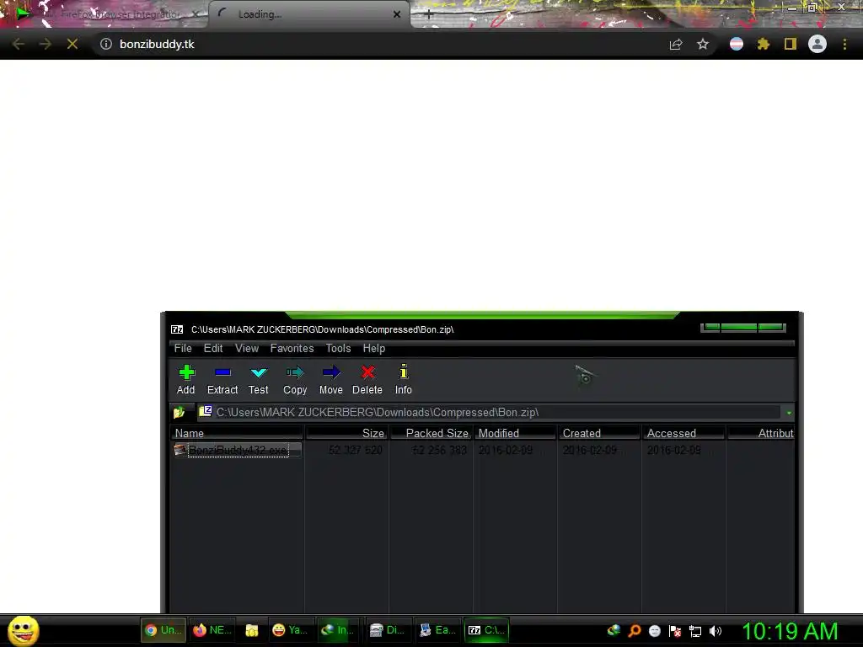Sort by the Name column header

point(237,433)
